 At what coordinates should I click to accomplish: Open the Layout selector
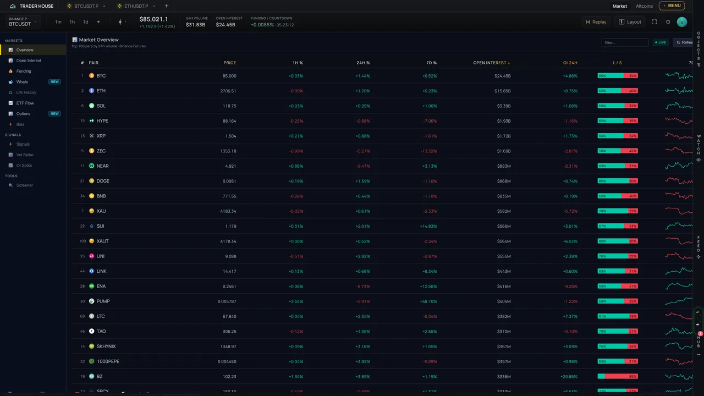pyautogui.click(x=630, y=22)
